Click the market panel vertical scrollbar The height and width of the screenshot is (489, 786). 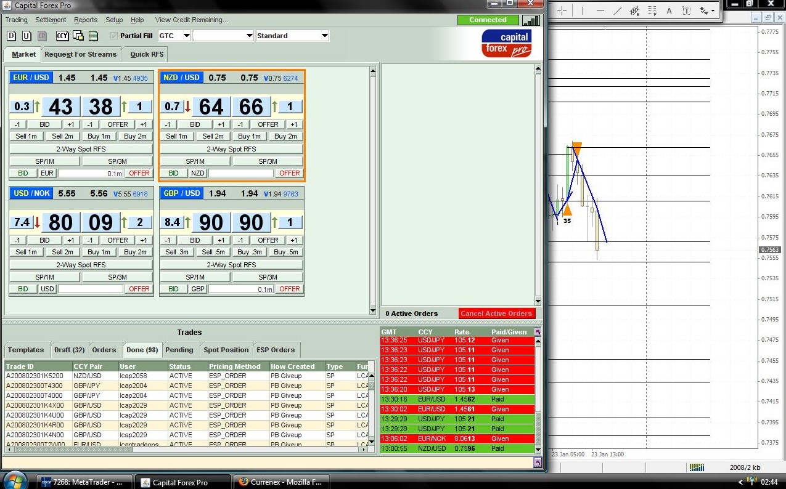tap(372, 191)
